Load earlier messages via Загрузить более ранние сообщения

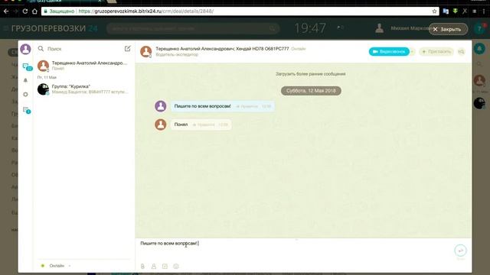[310, 74]
